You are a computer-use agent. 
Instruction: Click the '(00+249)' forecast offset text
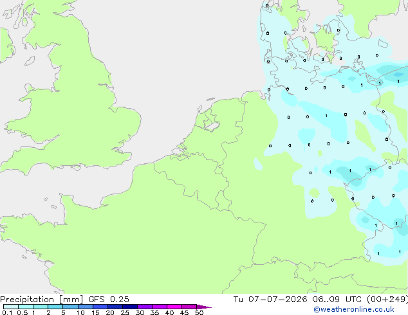(387, 300)
